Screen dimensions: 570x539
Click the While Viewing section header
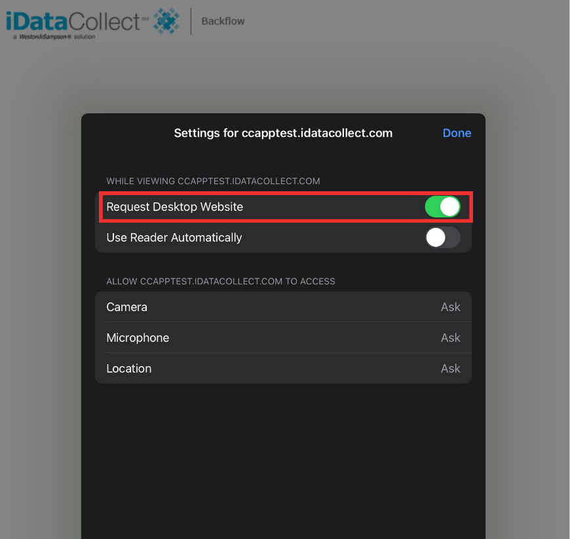[213, 181]
